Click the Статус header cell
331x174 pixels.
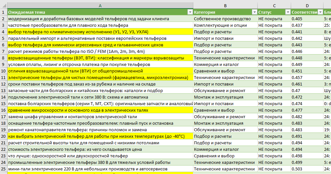(274, 12)
